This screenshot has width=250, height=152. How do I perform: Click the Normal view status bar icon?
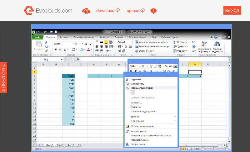(183, 149)
